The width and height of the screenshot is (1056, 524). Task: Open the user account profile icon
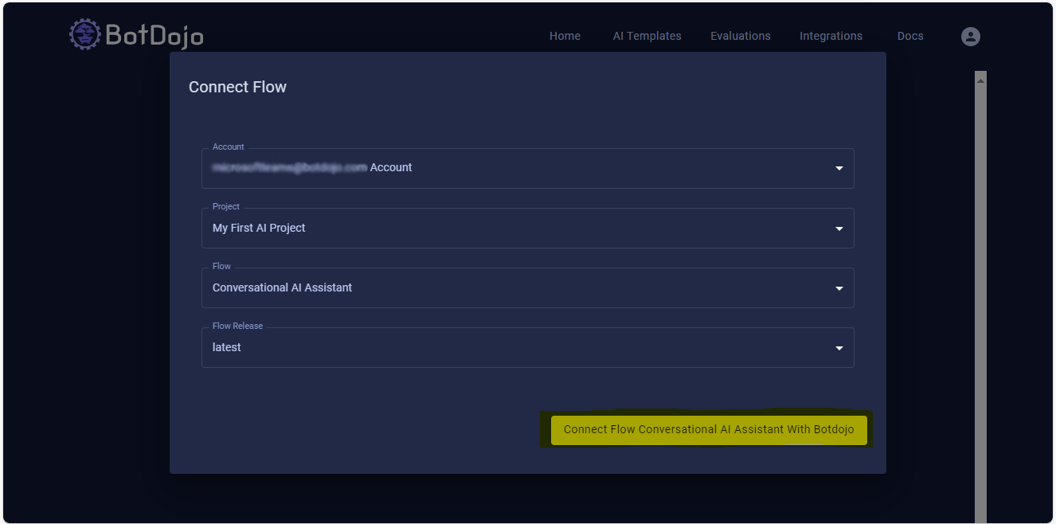click(970, 36)
